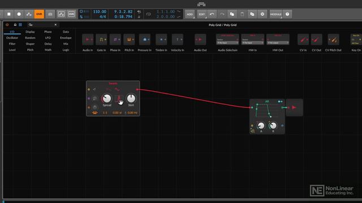Open the Random module category
The height and width of the screenshot is (203, 362).
30,38
